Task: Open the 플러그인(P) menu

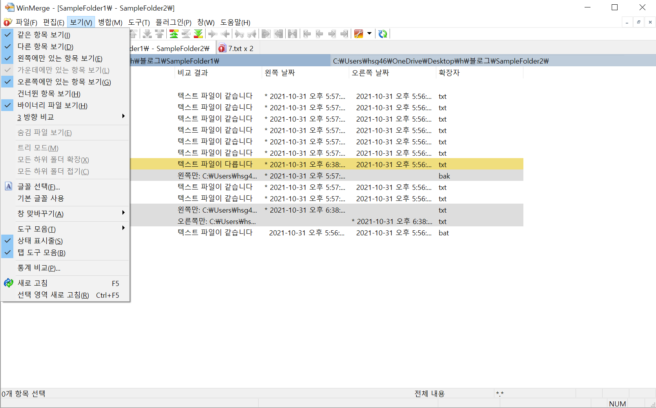Action: pos(173,22)
